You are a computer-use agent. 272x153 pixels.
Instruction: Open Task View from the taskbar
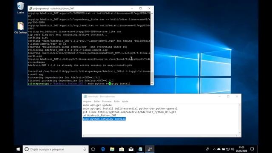[93, 149]
